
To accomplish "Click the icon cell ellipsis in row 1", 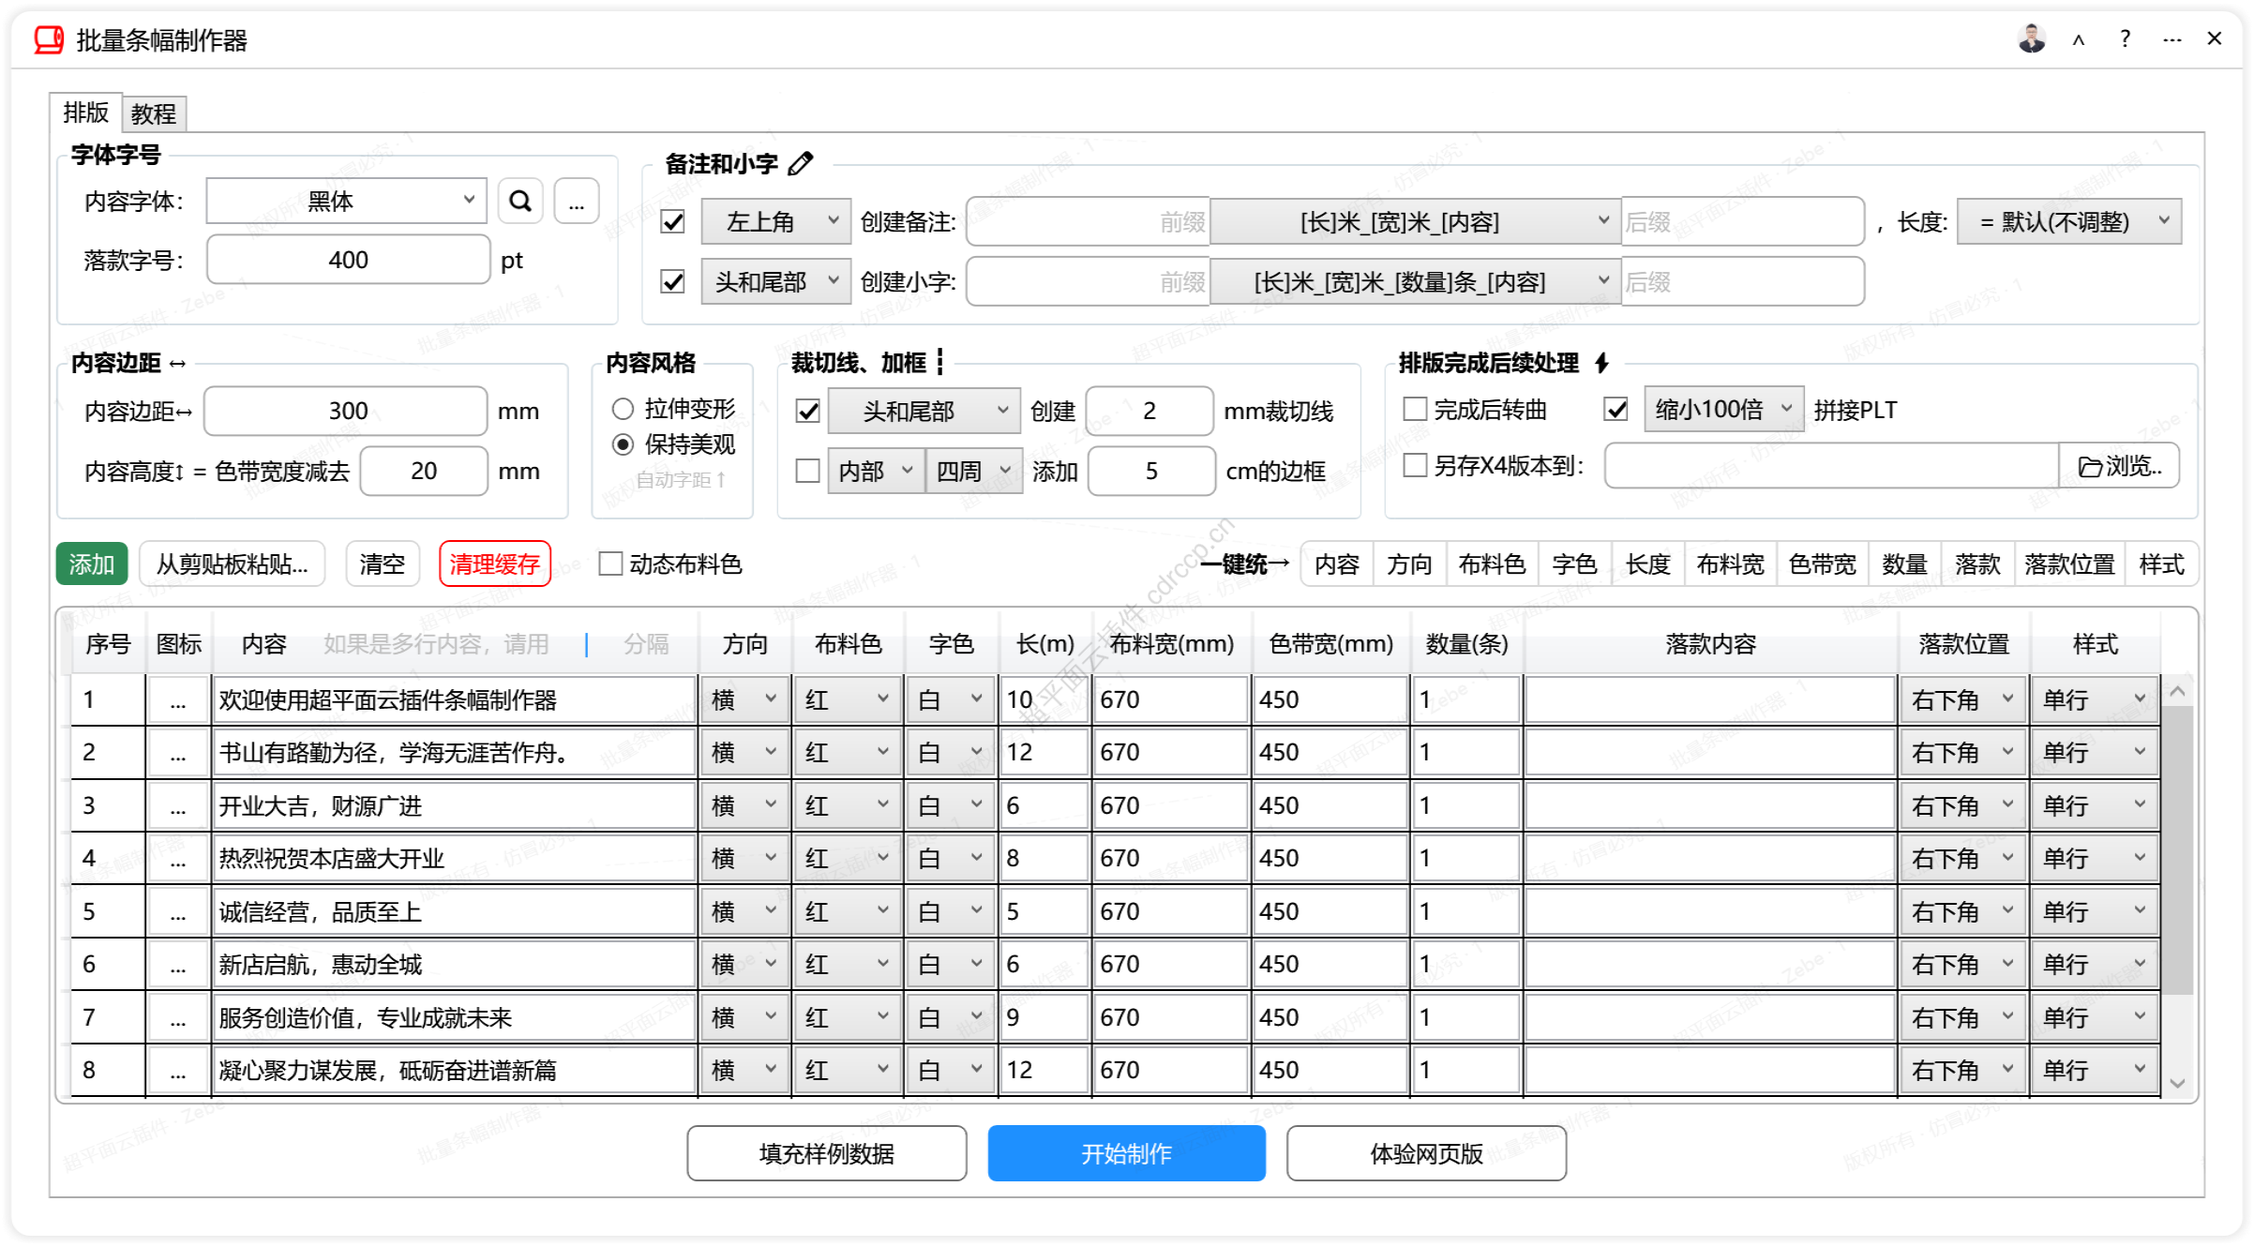I will pyautogui.click(x=178, y=700).
